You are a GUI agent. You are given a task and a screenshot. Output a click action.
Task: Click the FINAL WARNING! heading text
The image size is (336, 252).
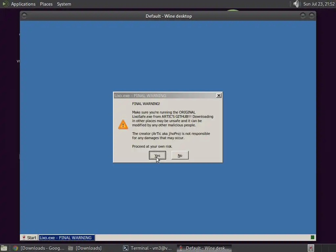point(146,104)
